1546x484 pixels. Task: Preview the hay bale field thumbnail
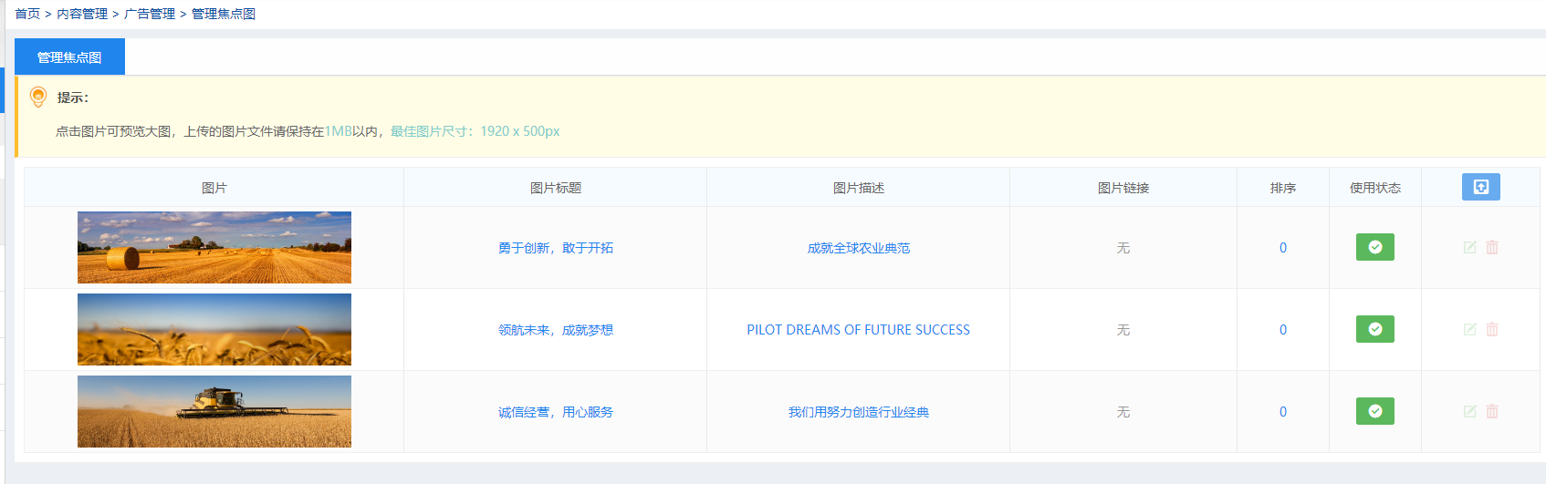click(214, 247)
